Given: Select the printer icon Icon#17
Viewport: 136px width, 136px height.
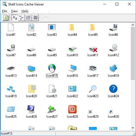Looking at the screenshot, I should pos(93,68).
